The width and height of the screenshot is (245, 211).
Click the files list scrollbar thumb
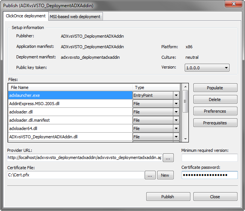pos(185,101)
